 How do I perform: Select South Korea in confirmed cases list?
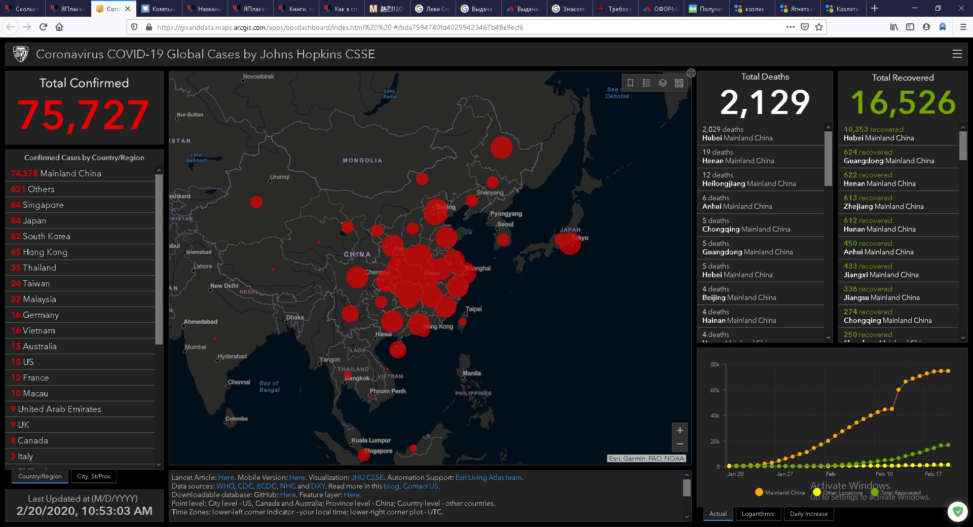[80, 236]
